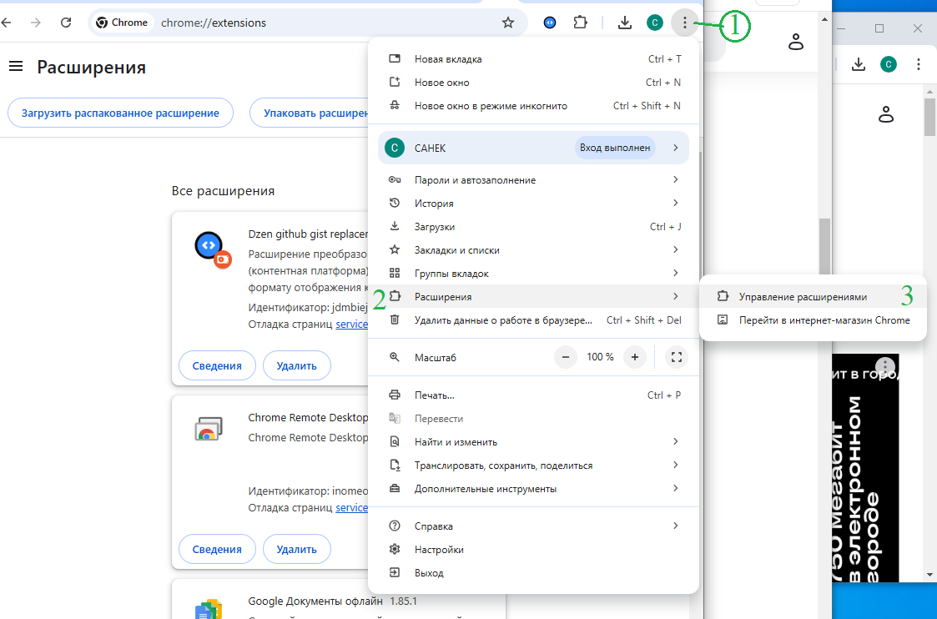This screenshot has height=619, width=937.
Task: Open service worker link in Remote Desktop card
Action: pos(351,508)
